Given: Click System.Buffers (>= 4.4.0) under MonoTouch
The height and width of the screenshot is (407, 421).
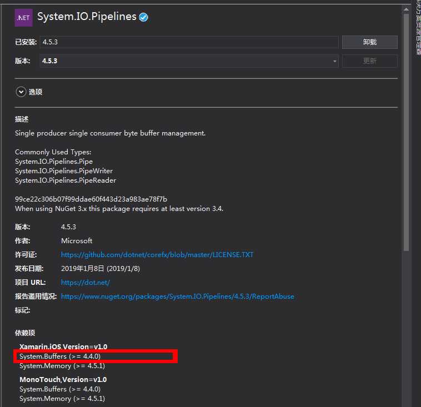Looking at the screenshot, I should point(60,389).
